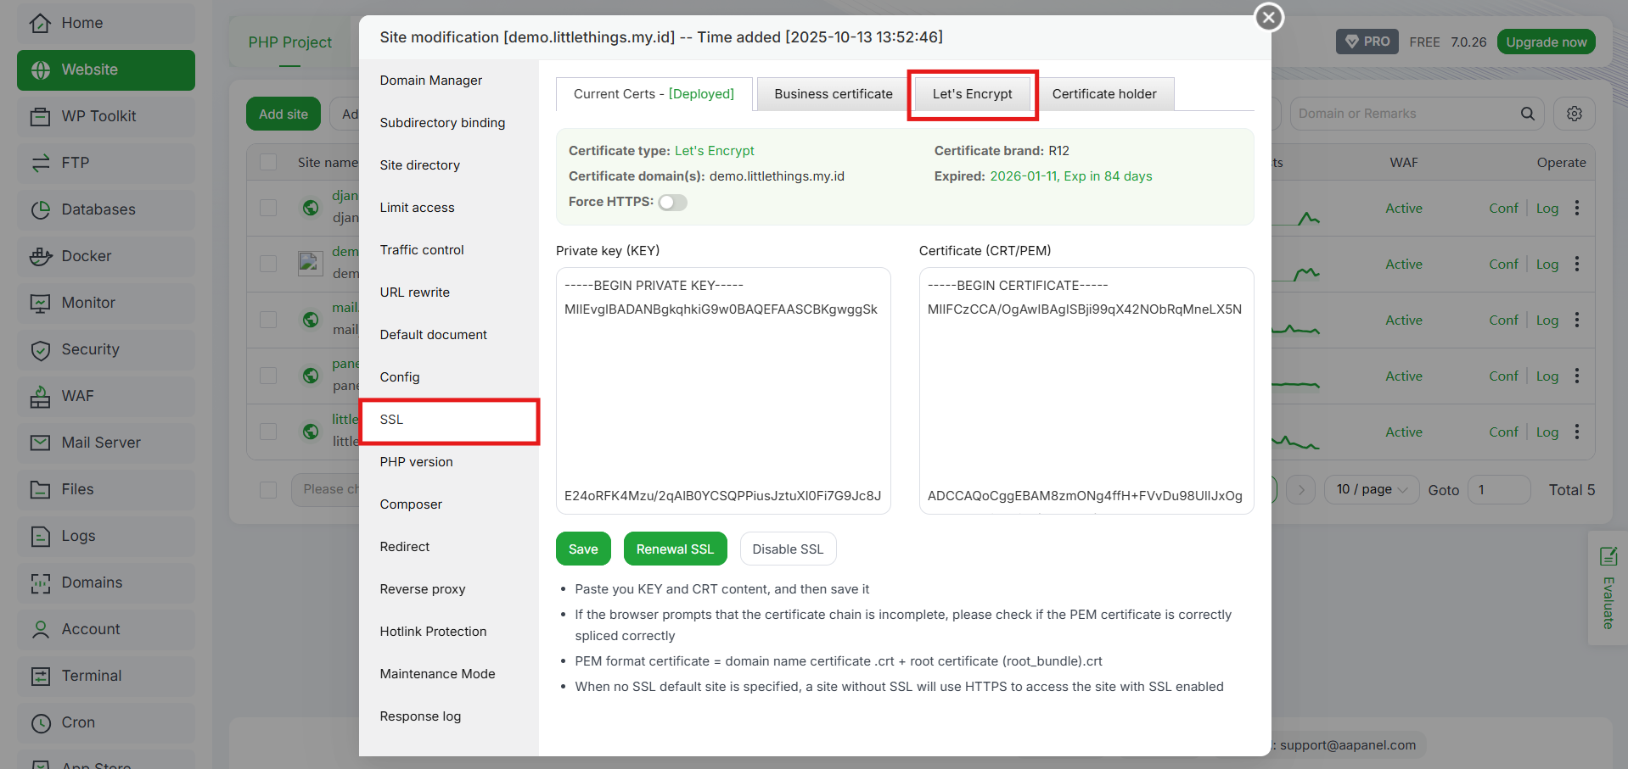Check the fourth site row checkbox
The height and width of the screenshot is (769, 1628).
coord(268,376)
